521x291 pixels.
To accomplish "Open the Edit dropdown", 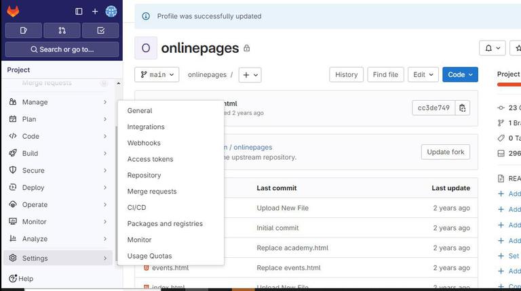I will [423, 74].
